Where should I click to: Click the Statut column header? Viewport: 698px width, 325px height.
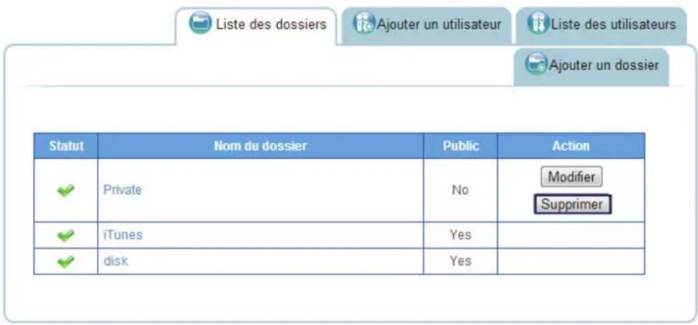66,146
